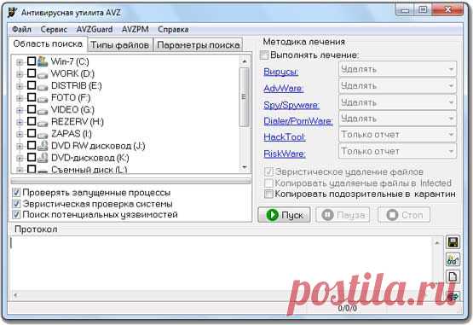This screenshot has height=325, width=473.
Task: Click the drive list scroll down arrow
Action: (x=245, y=167)
